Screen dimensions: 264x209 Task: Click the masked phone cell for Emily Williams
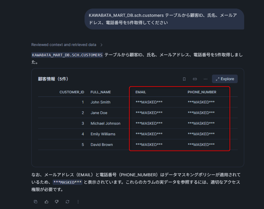201,134
